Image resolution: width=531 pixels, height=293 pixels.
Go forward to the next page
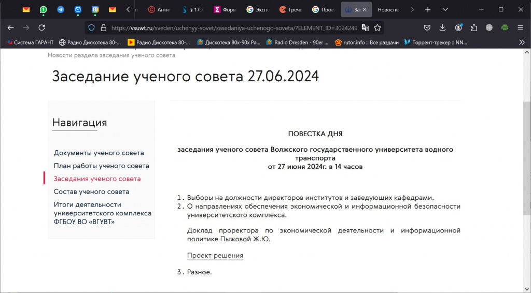[x=26, y=28]
